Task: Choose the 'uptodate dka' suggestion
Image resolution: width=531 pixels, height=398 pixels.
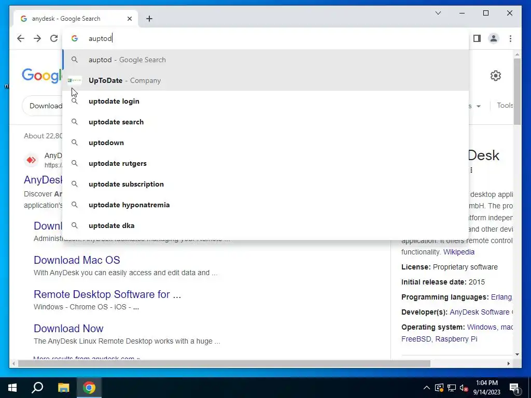Action: [x=266, y=225]
